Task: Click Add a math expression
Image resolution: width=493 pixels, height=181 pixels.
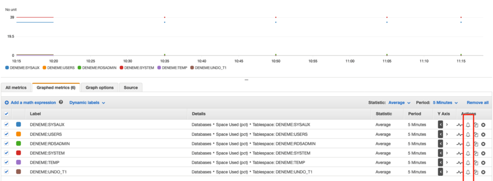Action: tap(30, 103)
